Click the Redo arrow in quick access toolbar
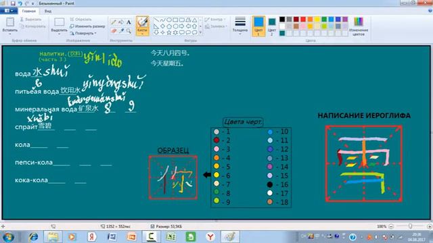This screenshot has height=243, width=433. click(27, 3)
